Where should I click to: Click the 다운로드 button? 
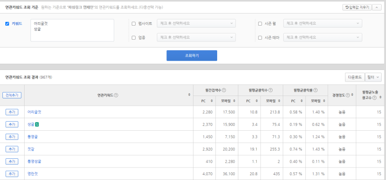pyautogui.click(x=355, y=77)
